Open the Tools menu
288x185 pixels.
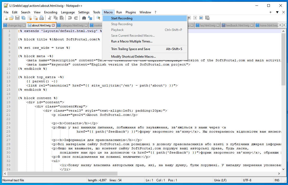pyautogui.click(x=97, y=12)
